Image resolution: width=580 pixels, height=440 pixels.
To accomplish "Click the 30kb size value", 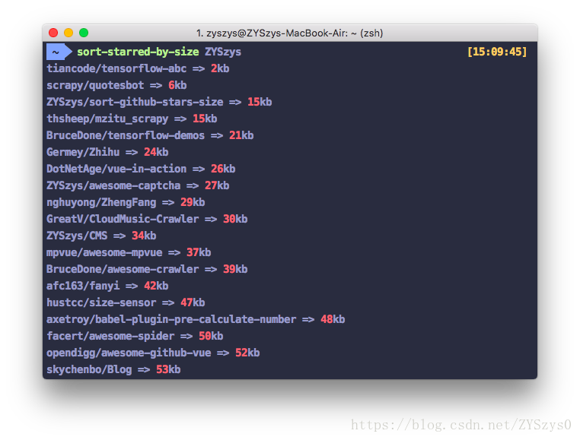I will point(235,219).
